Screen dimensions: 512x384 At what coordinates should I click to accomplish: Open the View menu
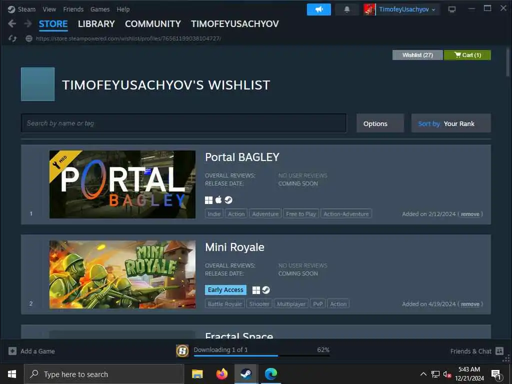tap(49, 9)
